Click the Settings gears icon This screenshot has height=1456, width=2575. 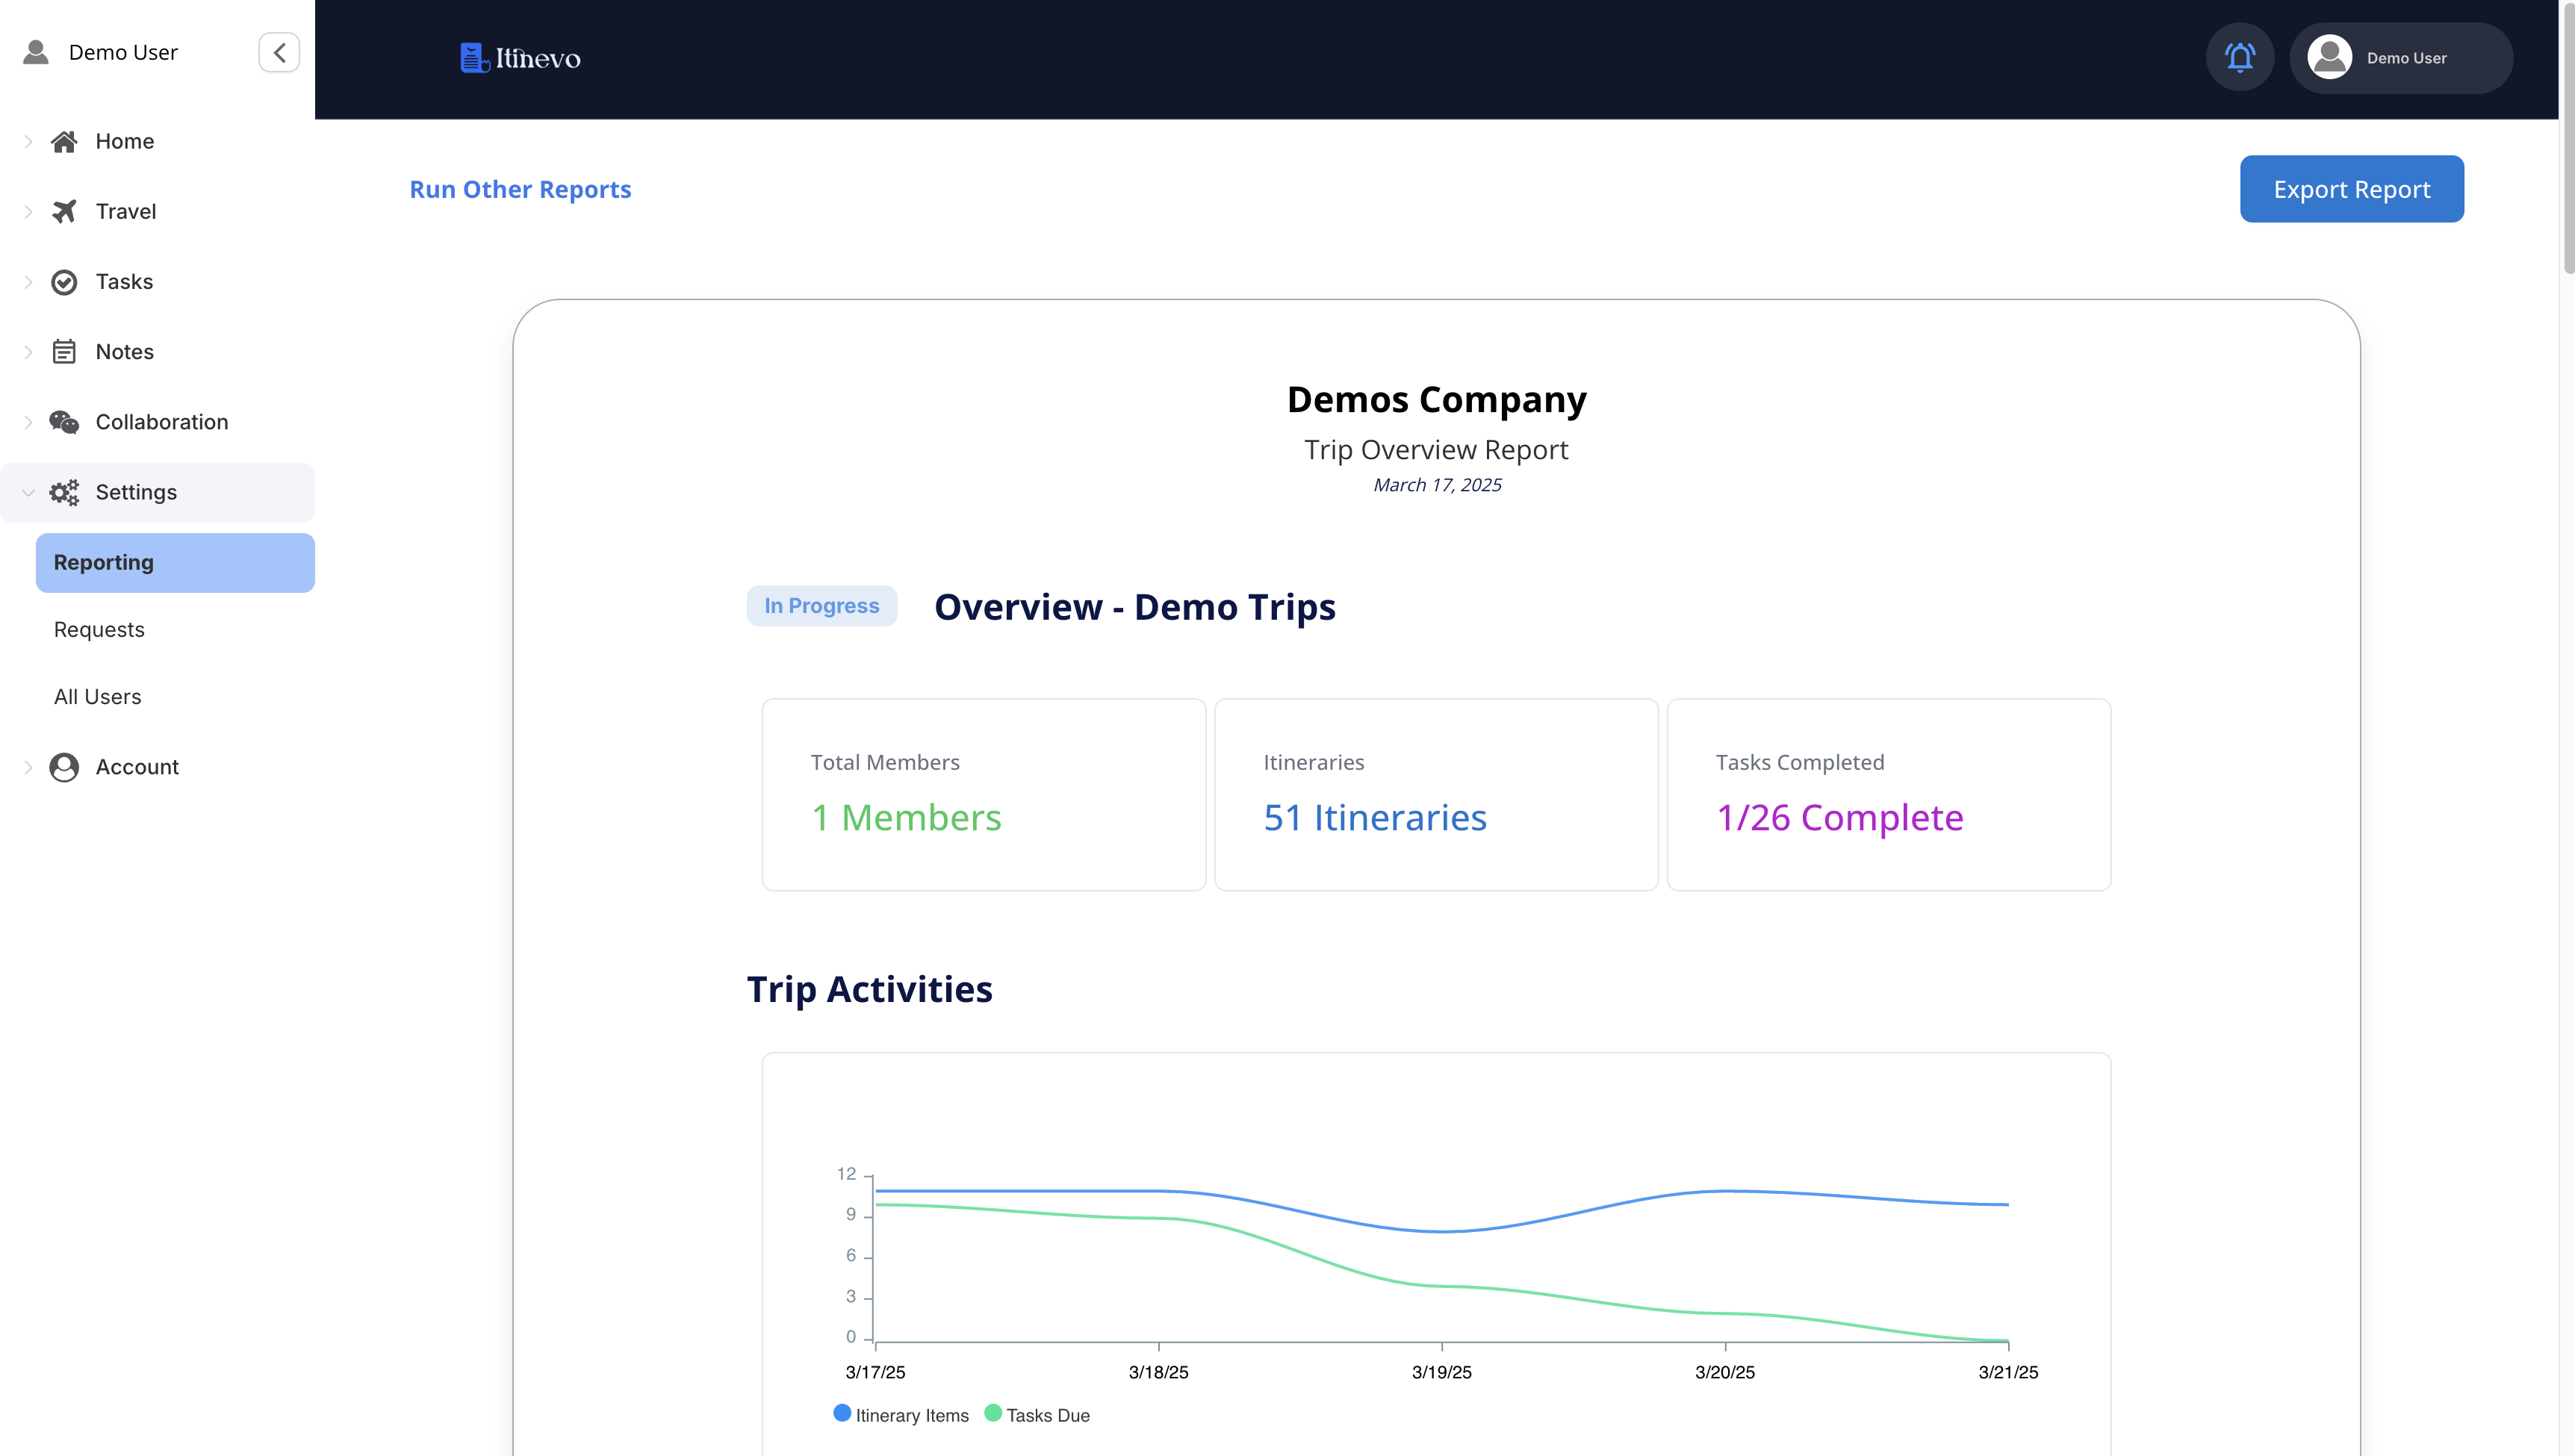click(64, 492)
